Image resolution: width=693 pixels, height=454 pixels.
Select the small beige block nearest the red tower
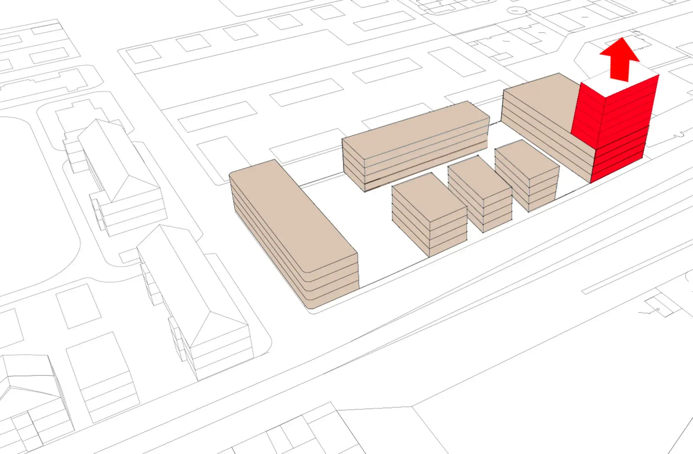click(x=527, y=175)
